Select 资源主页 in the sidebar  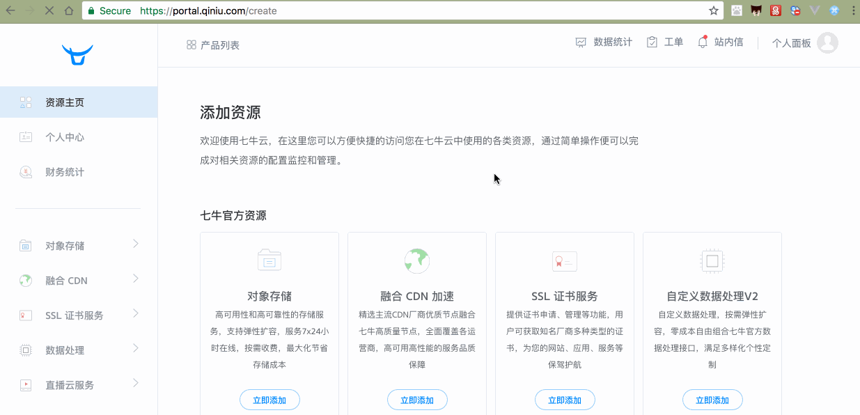pyautogui.click(x=79, y=102)
